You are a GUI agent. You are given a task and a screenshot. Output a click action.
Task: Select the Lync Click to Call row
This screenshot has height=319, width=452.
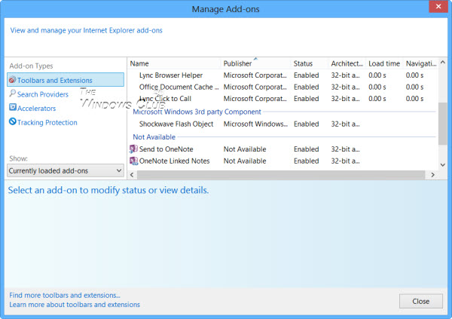[x=283, y=99]
